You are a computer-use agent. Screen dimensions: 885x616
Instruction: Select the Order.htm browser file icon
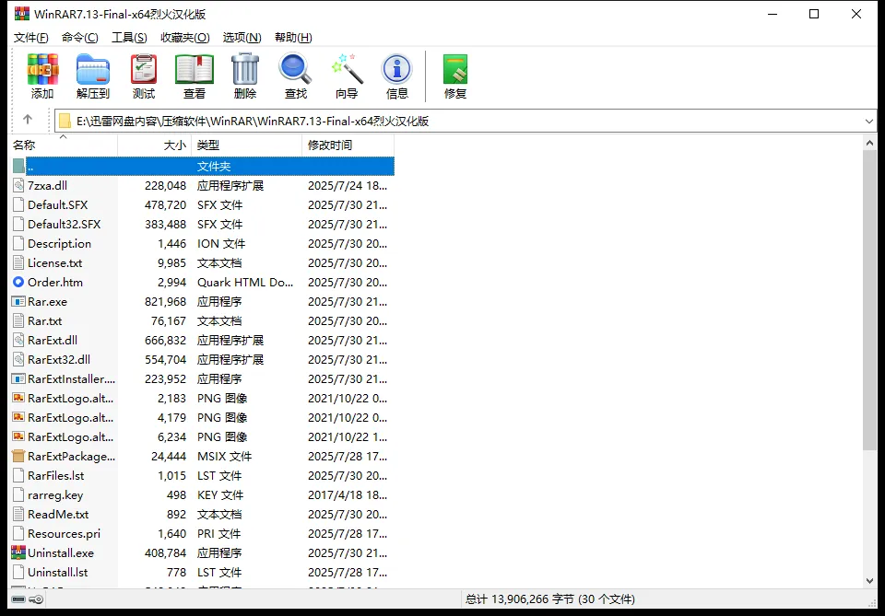tap(18, 282)
